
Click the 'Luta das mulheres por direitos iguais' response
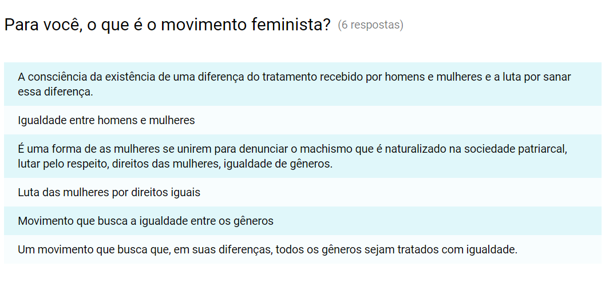109,193
